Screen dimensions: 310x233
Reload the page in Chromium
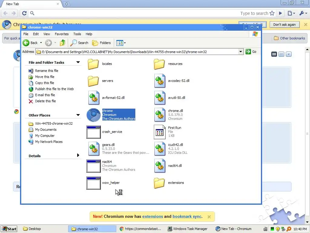[x=24, y=13]
